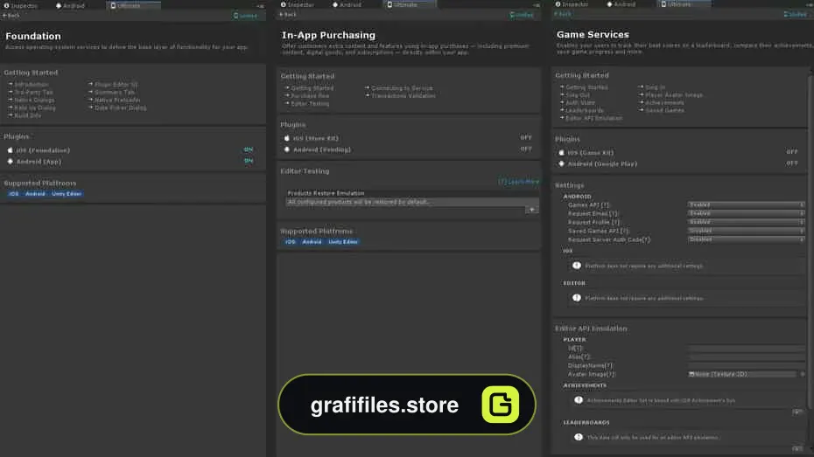
Task: Select the Ultimate tab in Game Services panel
Action: point(684,4)
